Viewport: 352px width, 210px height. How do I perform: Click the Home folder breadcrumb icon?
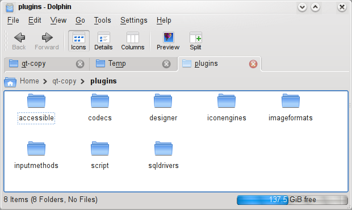coord(10,82)
